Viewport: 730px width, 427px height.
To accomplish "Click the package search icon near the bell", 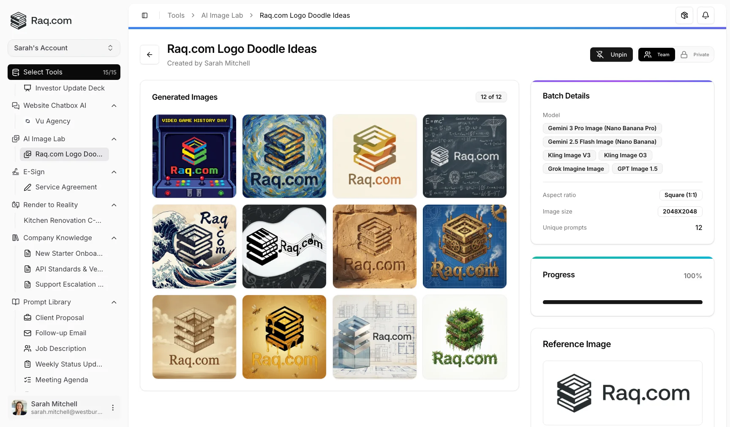I will pyautogui.click(x=684, y=15).
